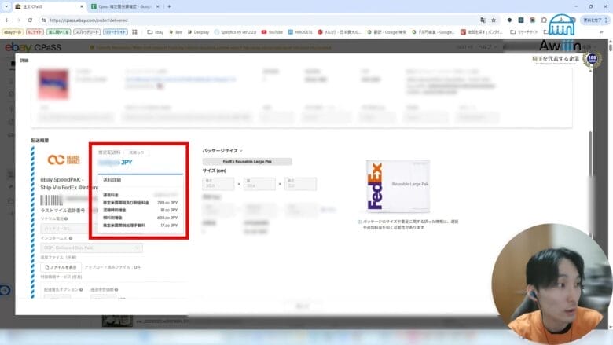Viewport: 613px width, 345px height.
Task: Click the FedEx Reusable Large Pak label
Action: [x=247, y=161]
